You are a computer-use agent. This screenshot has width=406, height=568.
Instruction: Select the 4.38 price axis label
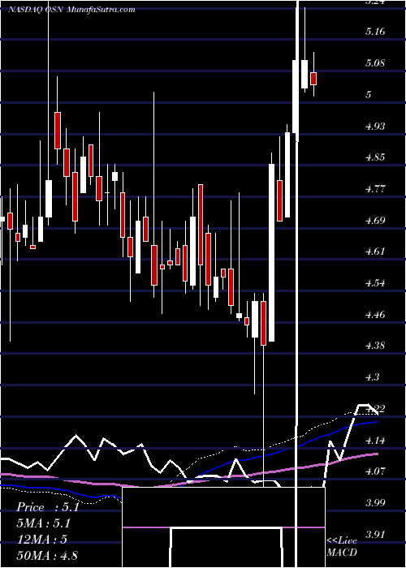(375, 345)
